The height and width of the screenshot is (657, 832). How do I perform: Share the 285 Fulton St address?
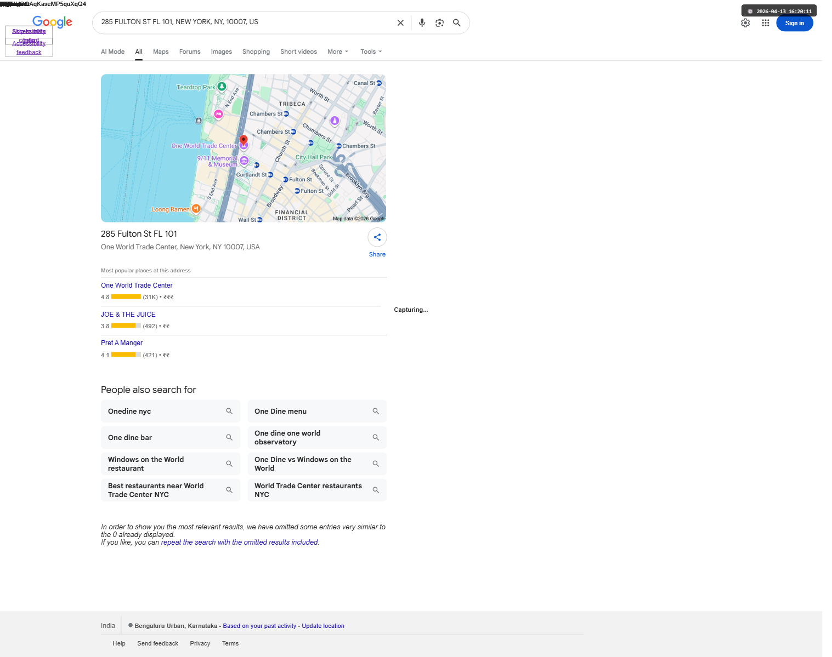(x=377, y=237)
